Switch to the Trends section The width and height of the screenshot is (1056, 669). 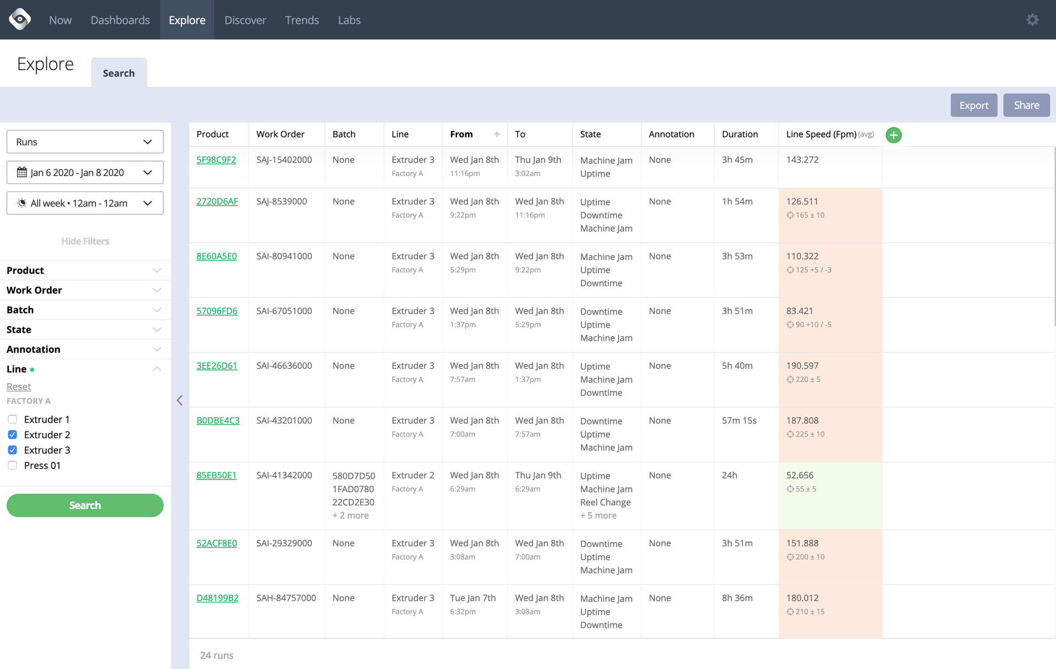(302, 20)
